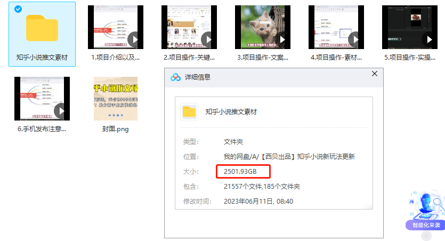This screenshot has width=445, height=241.
Task: Uncheck the 知乎小说推文素材 folder checkbox
Action: [19, 10]
